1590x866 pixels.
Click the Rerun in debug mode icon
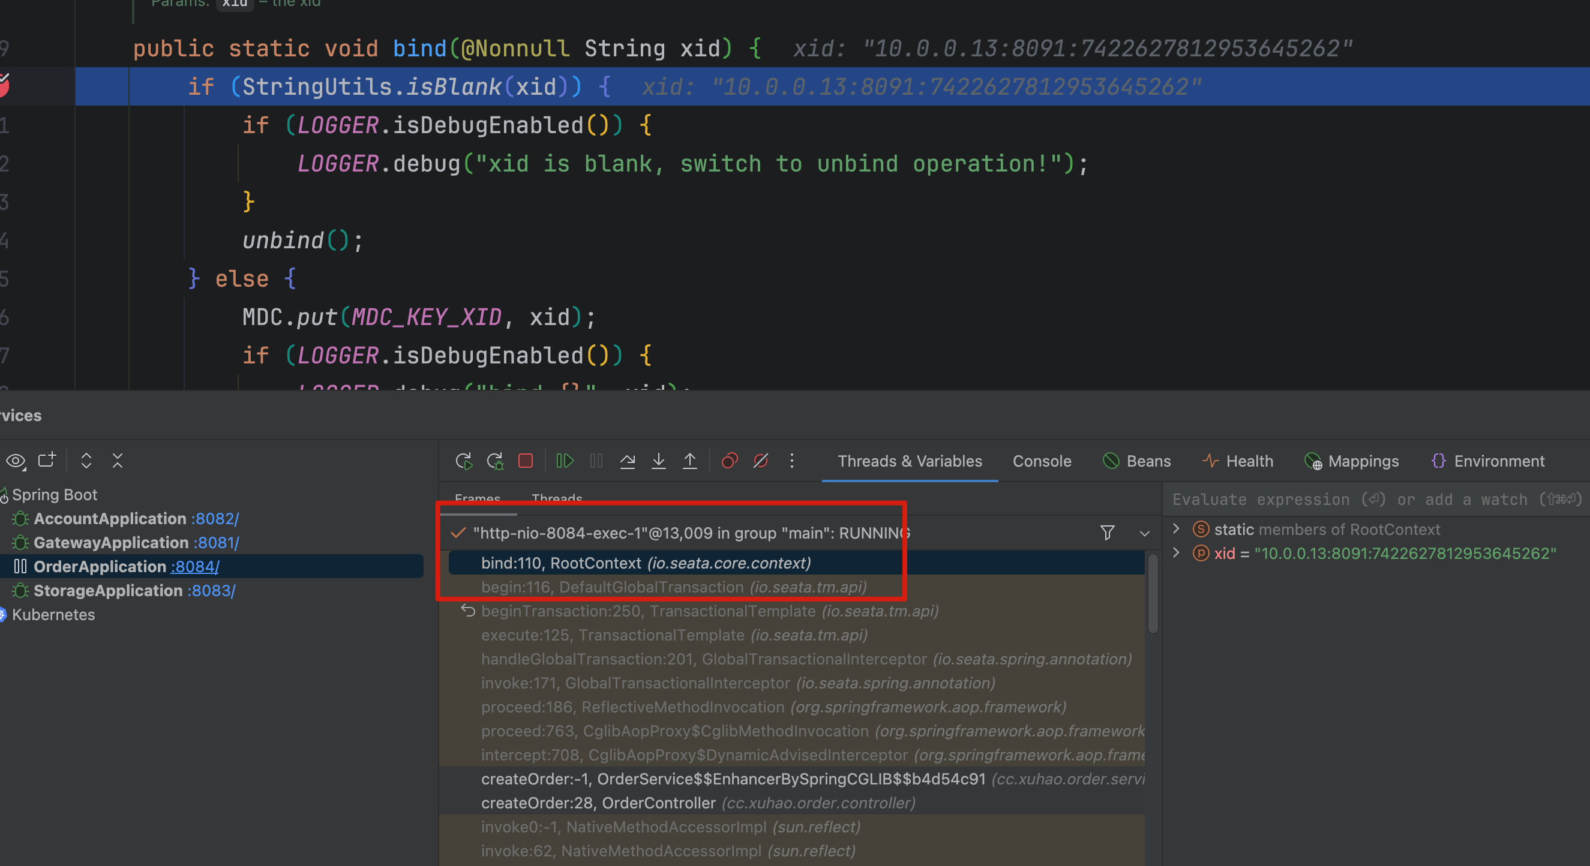tap(495, 461)
